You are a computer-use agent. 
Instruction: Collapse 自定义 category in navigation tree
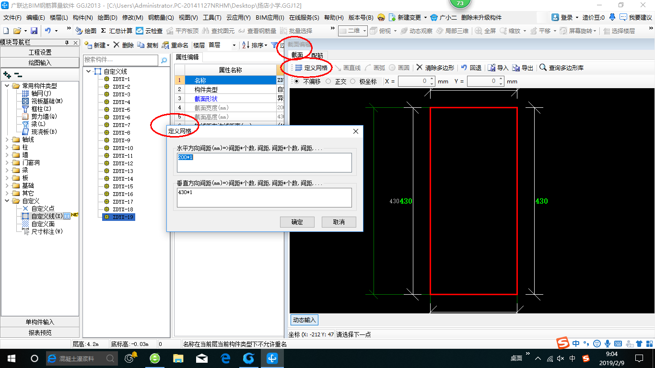pyautogui.click(x=7, y=201)
